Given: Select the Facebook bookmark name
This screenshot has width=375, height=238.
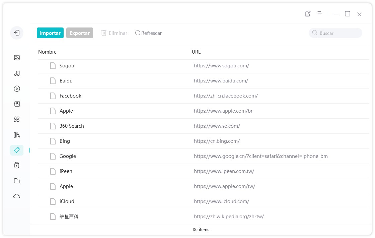Looking at the screenshot, I should click(70, 96).
